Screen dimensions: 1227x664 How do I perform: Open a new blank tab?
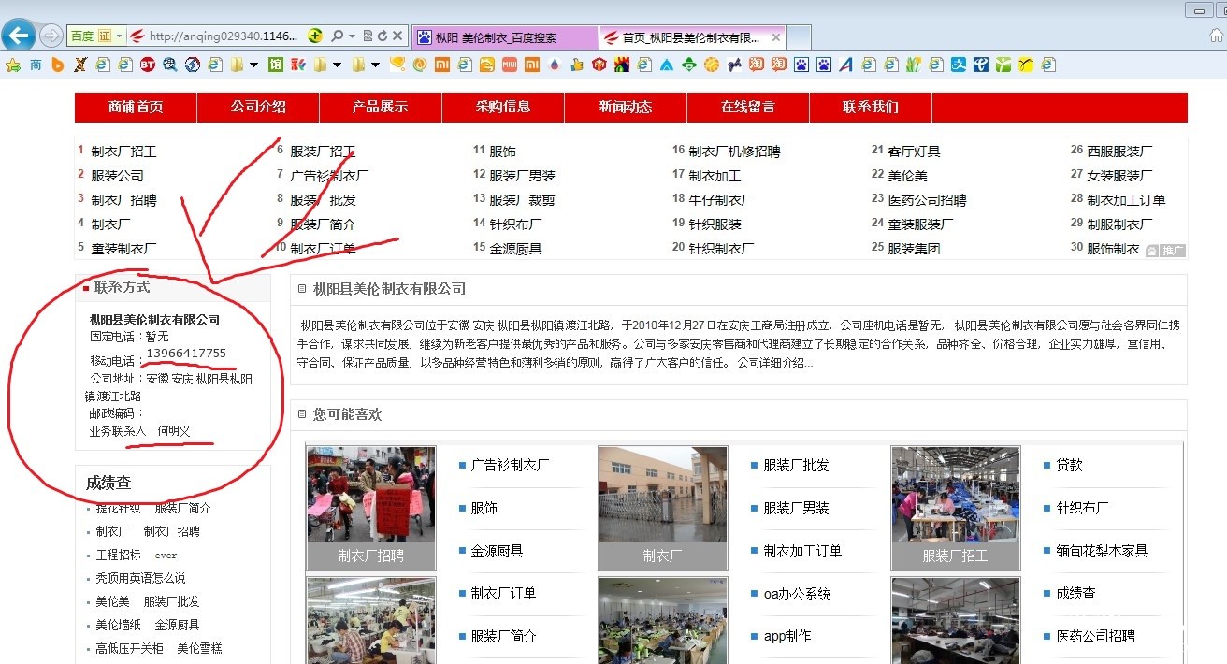(798, 37)
